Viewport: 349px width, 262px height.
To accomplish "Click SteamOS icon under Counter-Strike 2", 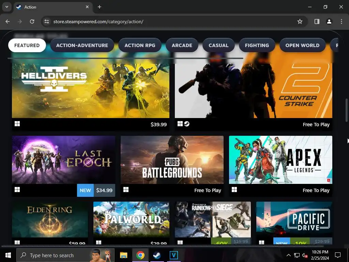I will click(187, 124).
